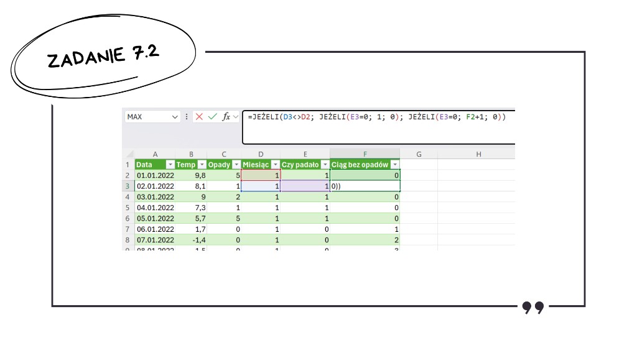Select row 4 header
This screenshot has width=637, height=358.
[x=128, y=197]
